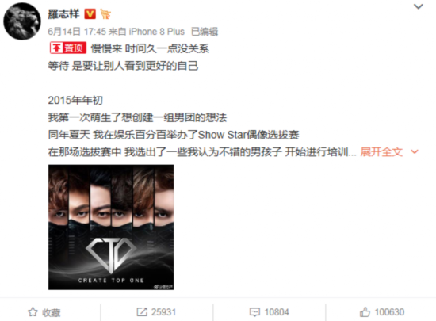Open the CTO Create Top One image
The width and height of the screenshot is (436, 321).
111,227
